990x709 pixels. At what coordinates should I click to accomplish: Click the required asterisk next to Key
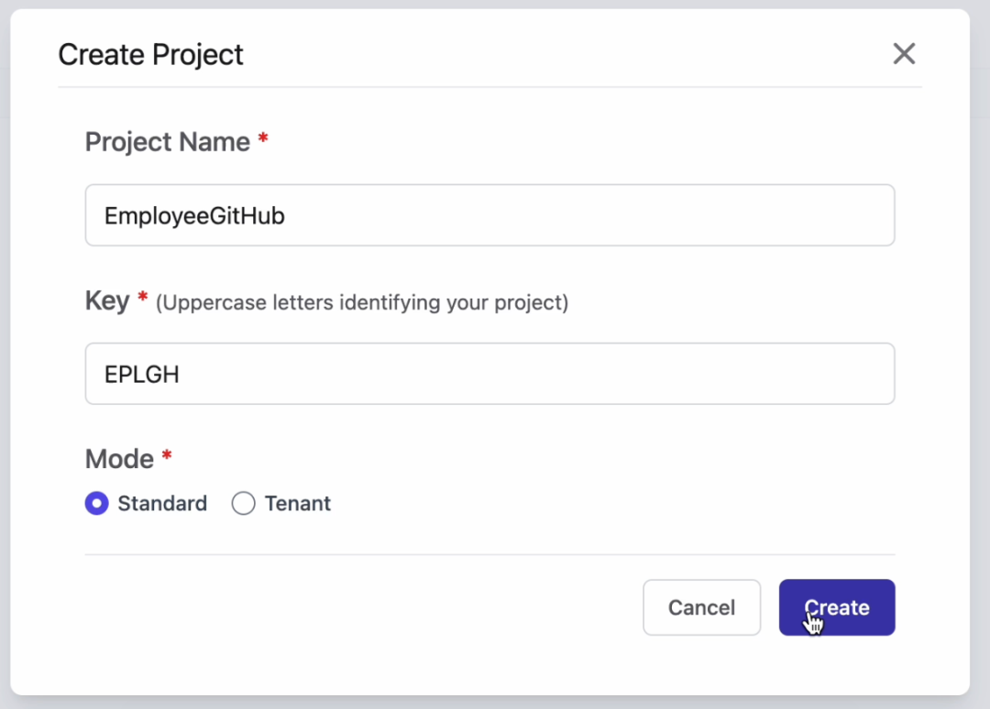click(142, 297)
